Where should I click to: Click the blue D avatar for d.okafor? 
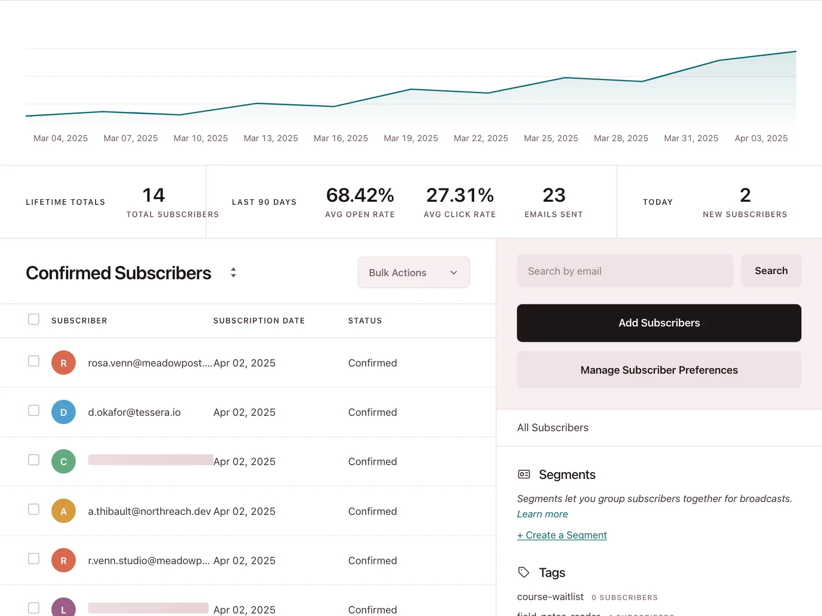coord(64,412)
